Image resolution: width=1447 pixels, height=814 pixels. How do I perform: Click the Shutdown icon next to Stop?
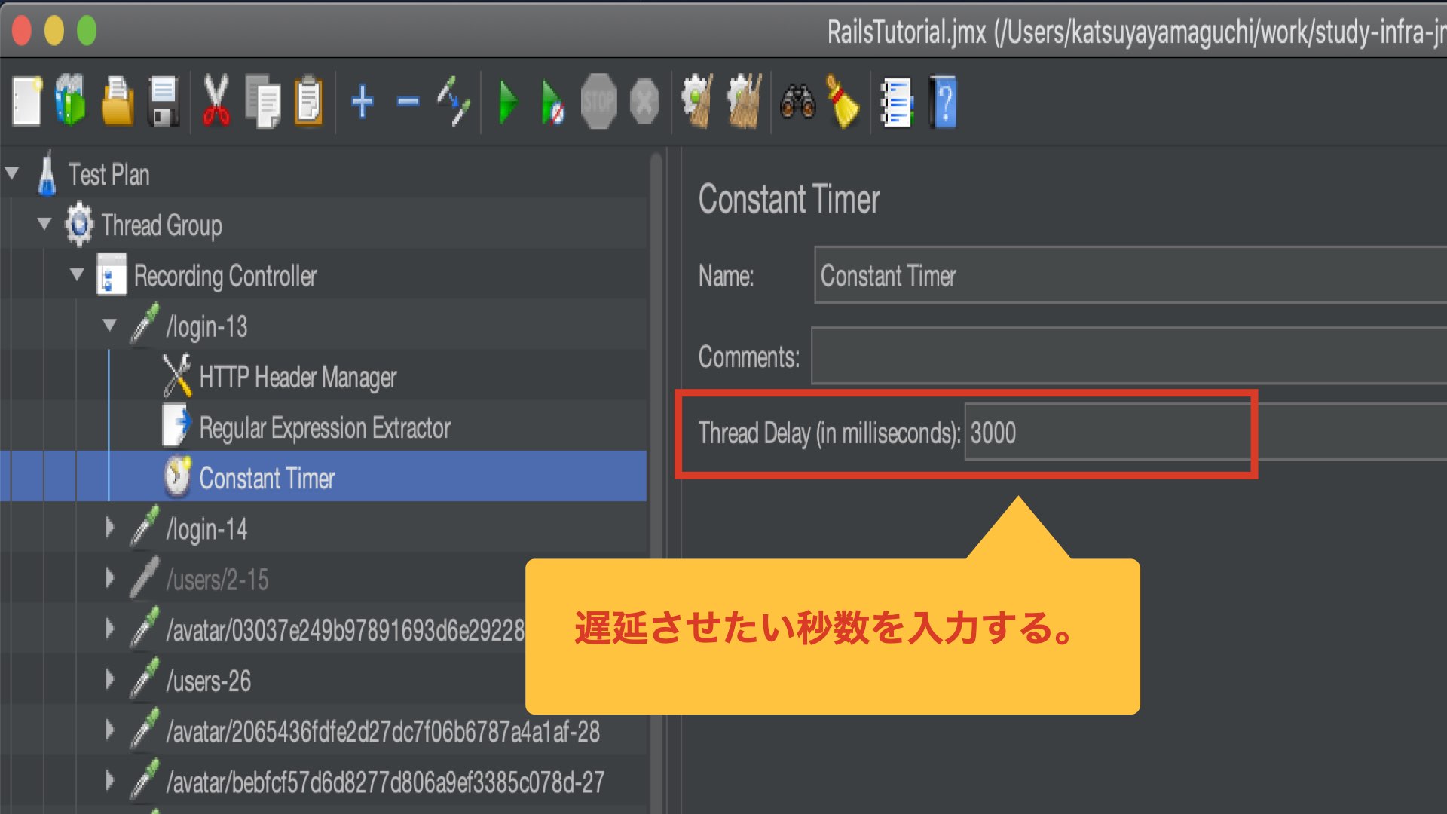[644, 102]
